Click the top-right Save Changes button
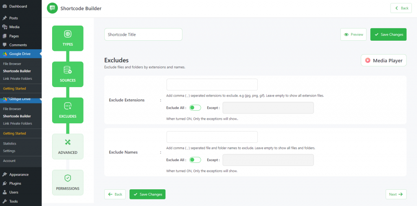This screenshot has width=417, height=206. click(388, 35)
